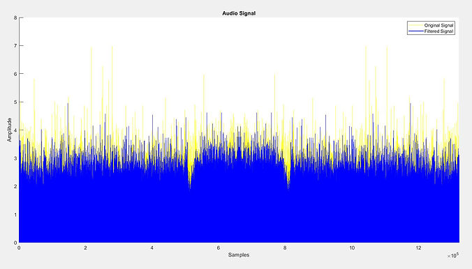This screenshot has height=269, width=472.
Task: Click the blue legend line sample
Action: click(x=415, y=31)
